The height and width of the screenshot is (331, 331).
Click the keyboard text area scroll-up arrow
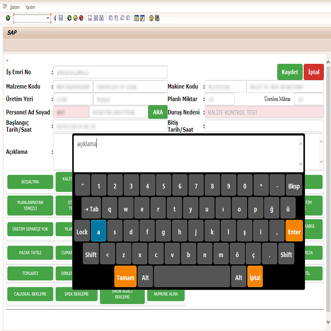(301, 144)
